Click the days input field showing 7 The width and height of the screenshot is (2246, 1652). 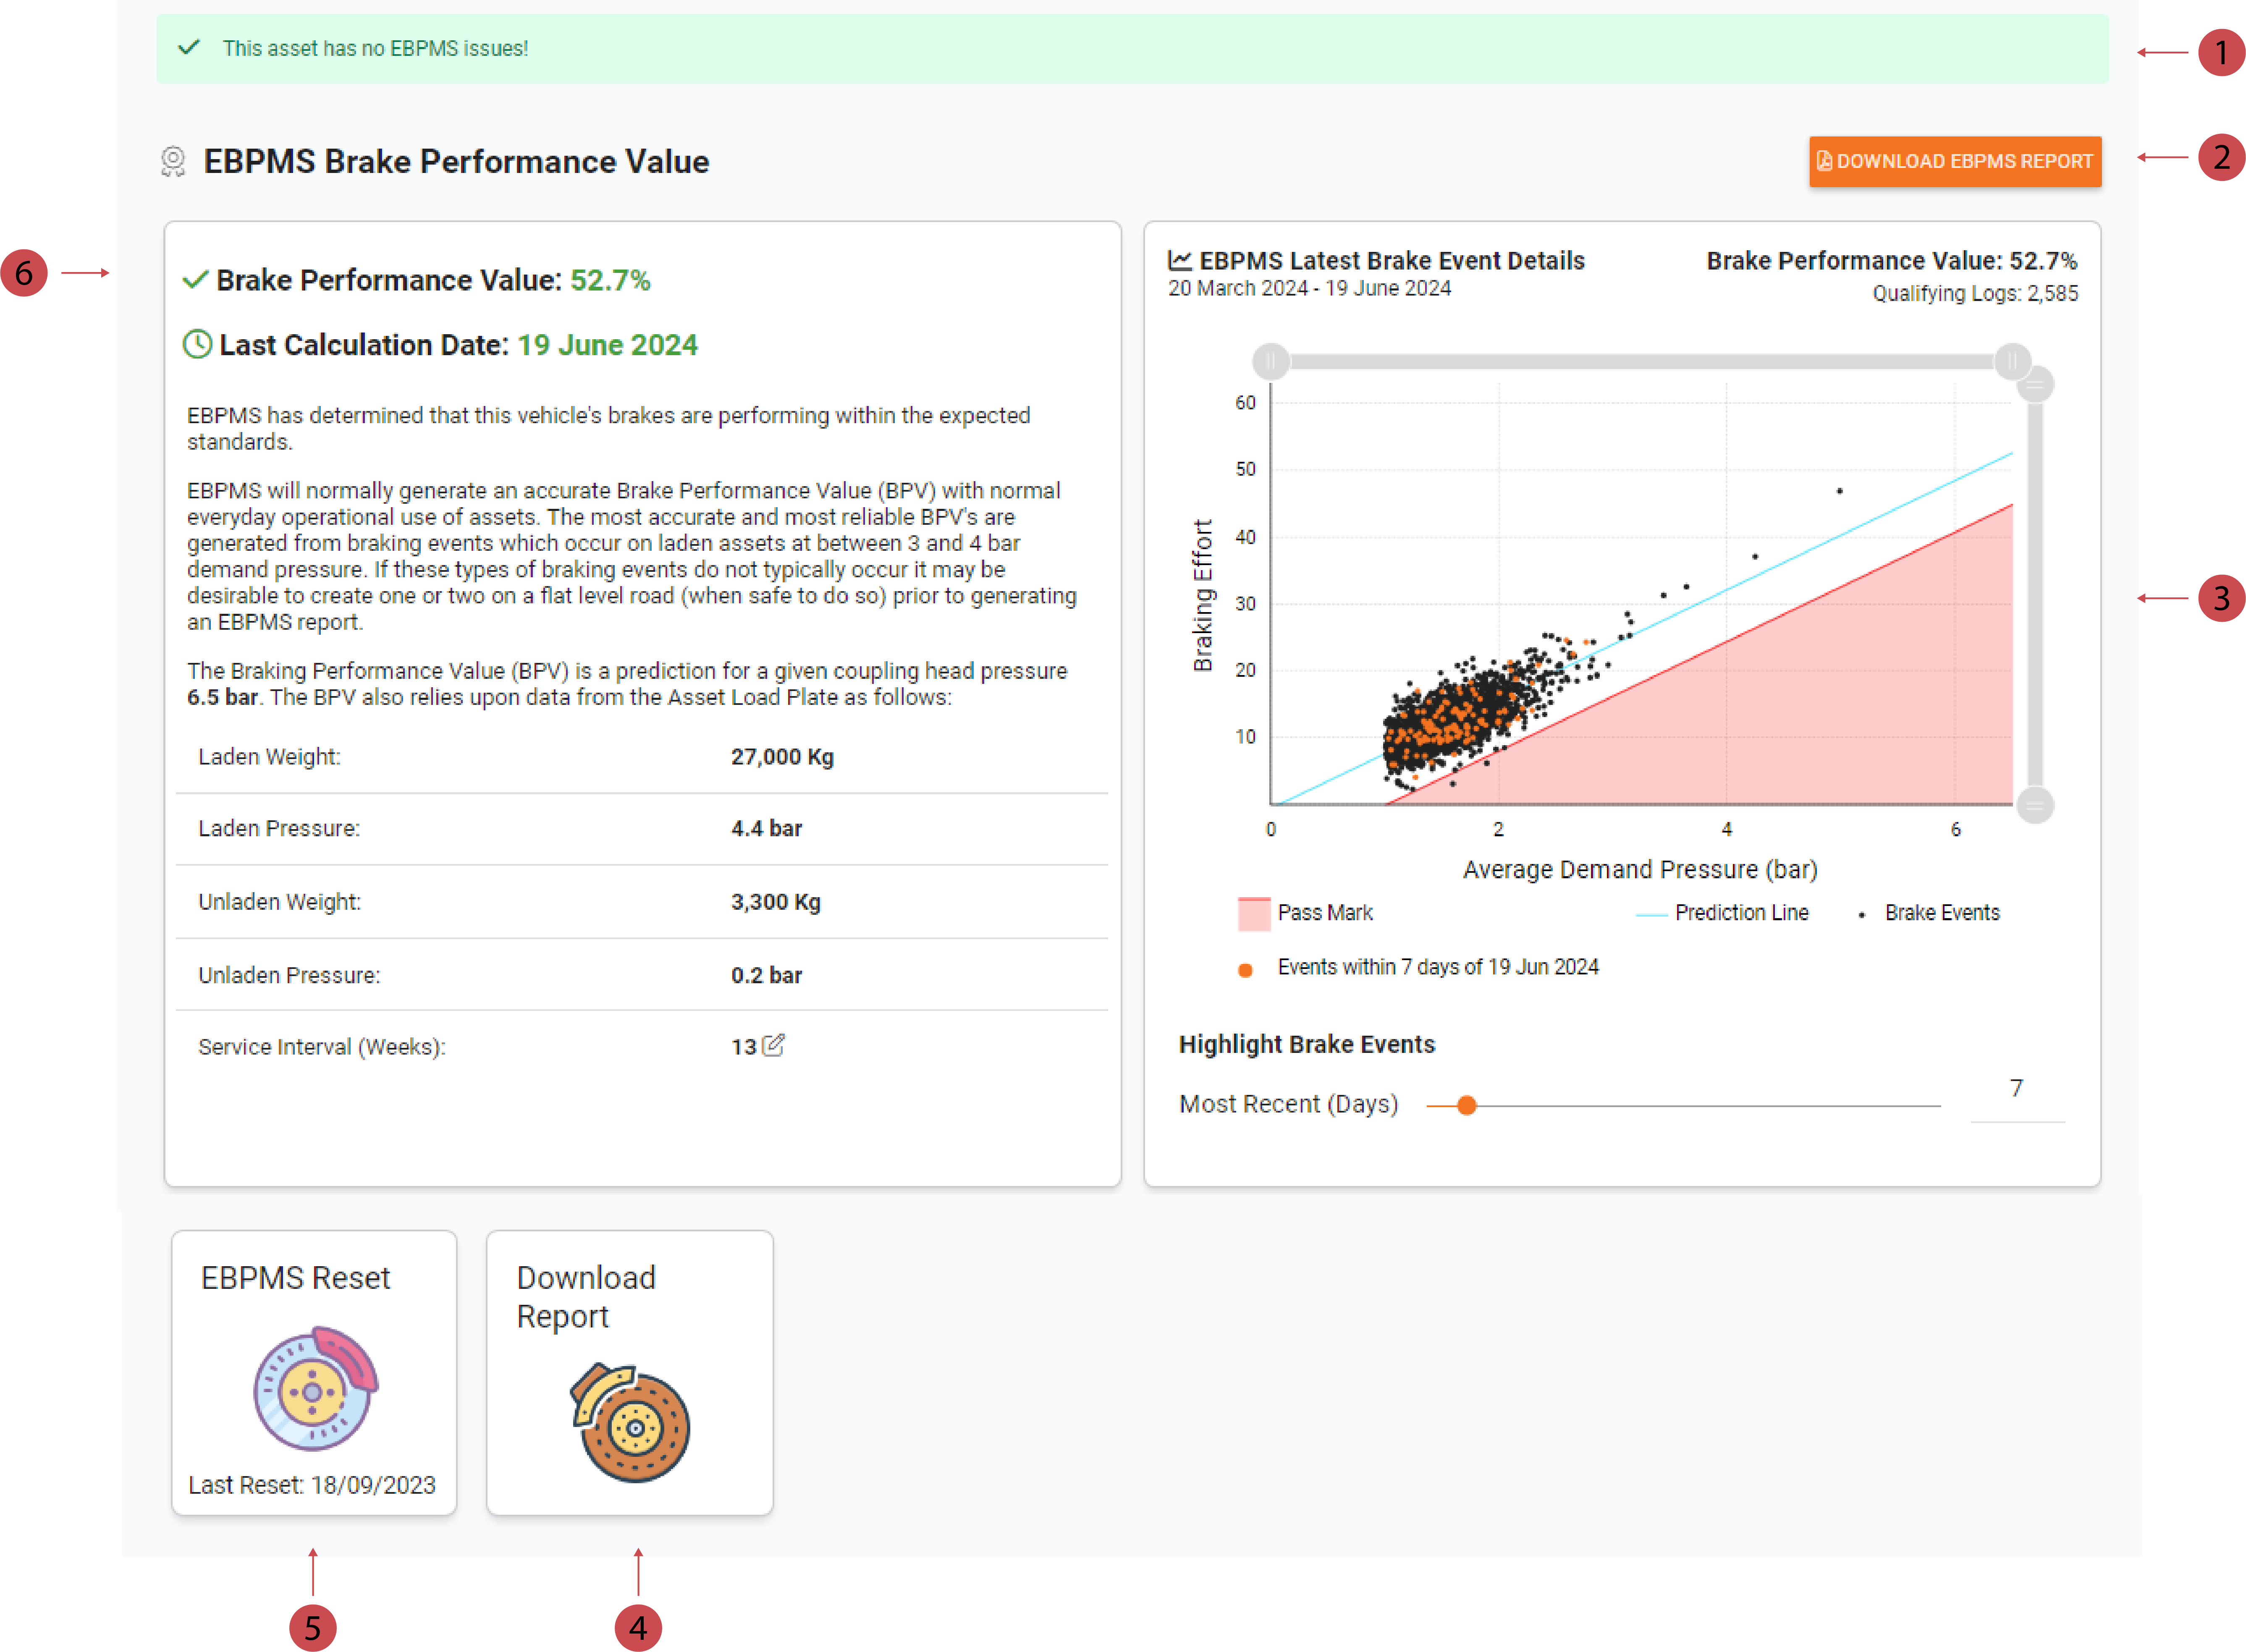(2016, 1089)
